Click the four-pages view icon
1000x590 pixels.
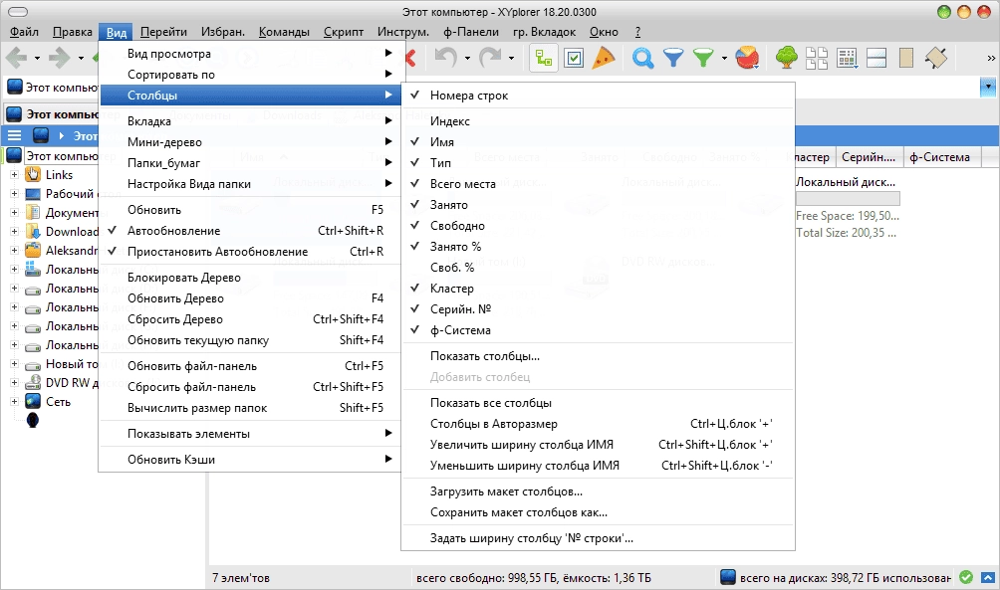(817, 58)
